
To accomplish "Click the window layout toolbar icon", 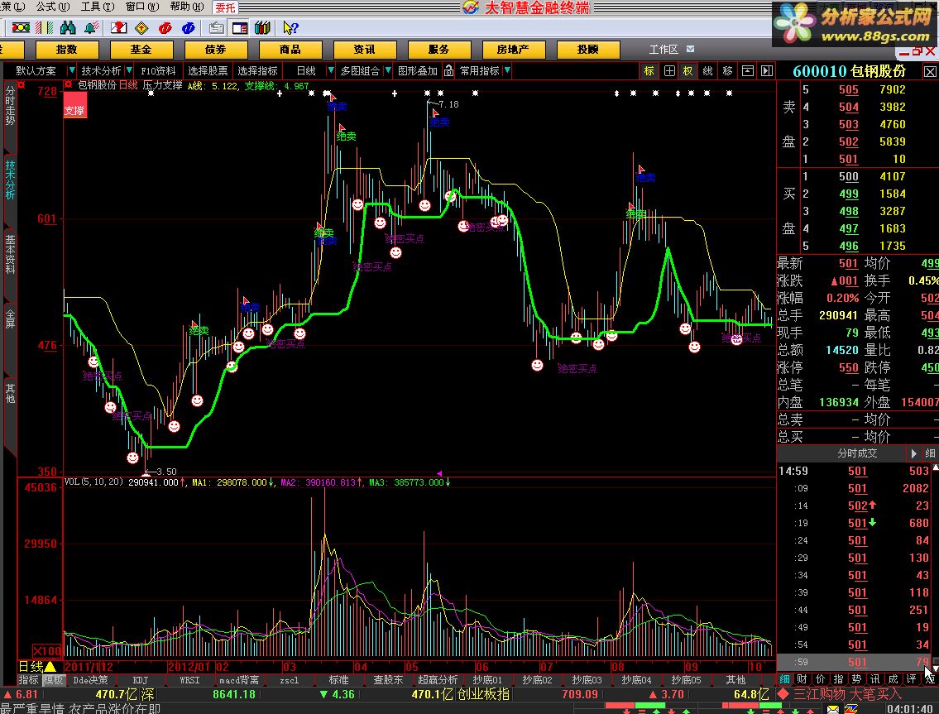I will [x=240, y=28].
